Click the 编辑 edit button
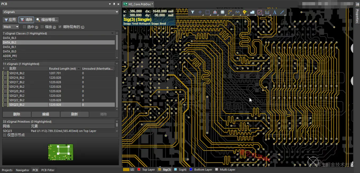The image size is (360, 173). pos(45,114)
